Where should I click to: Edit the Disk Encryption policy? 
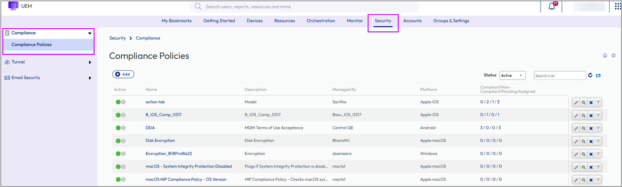coord(576,141)
